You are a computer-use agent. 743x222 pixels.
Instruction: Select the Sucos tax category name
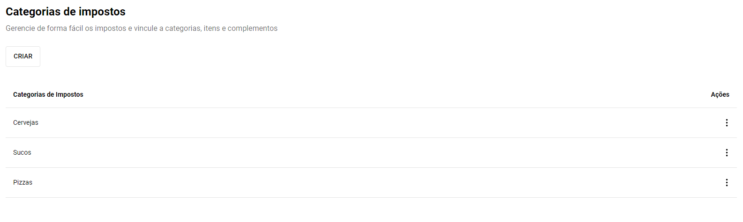22,152
